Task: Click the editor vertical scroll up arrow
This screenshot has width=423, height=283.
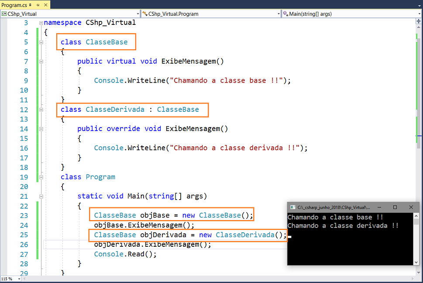Action: (x=418, y=27)
